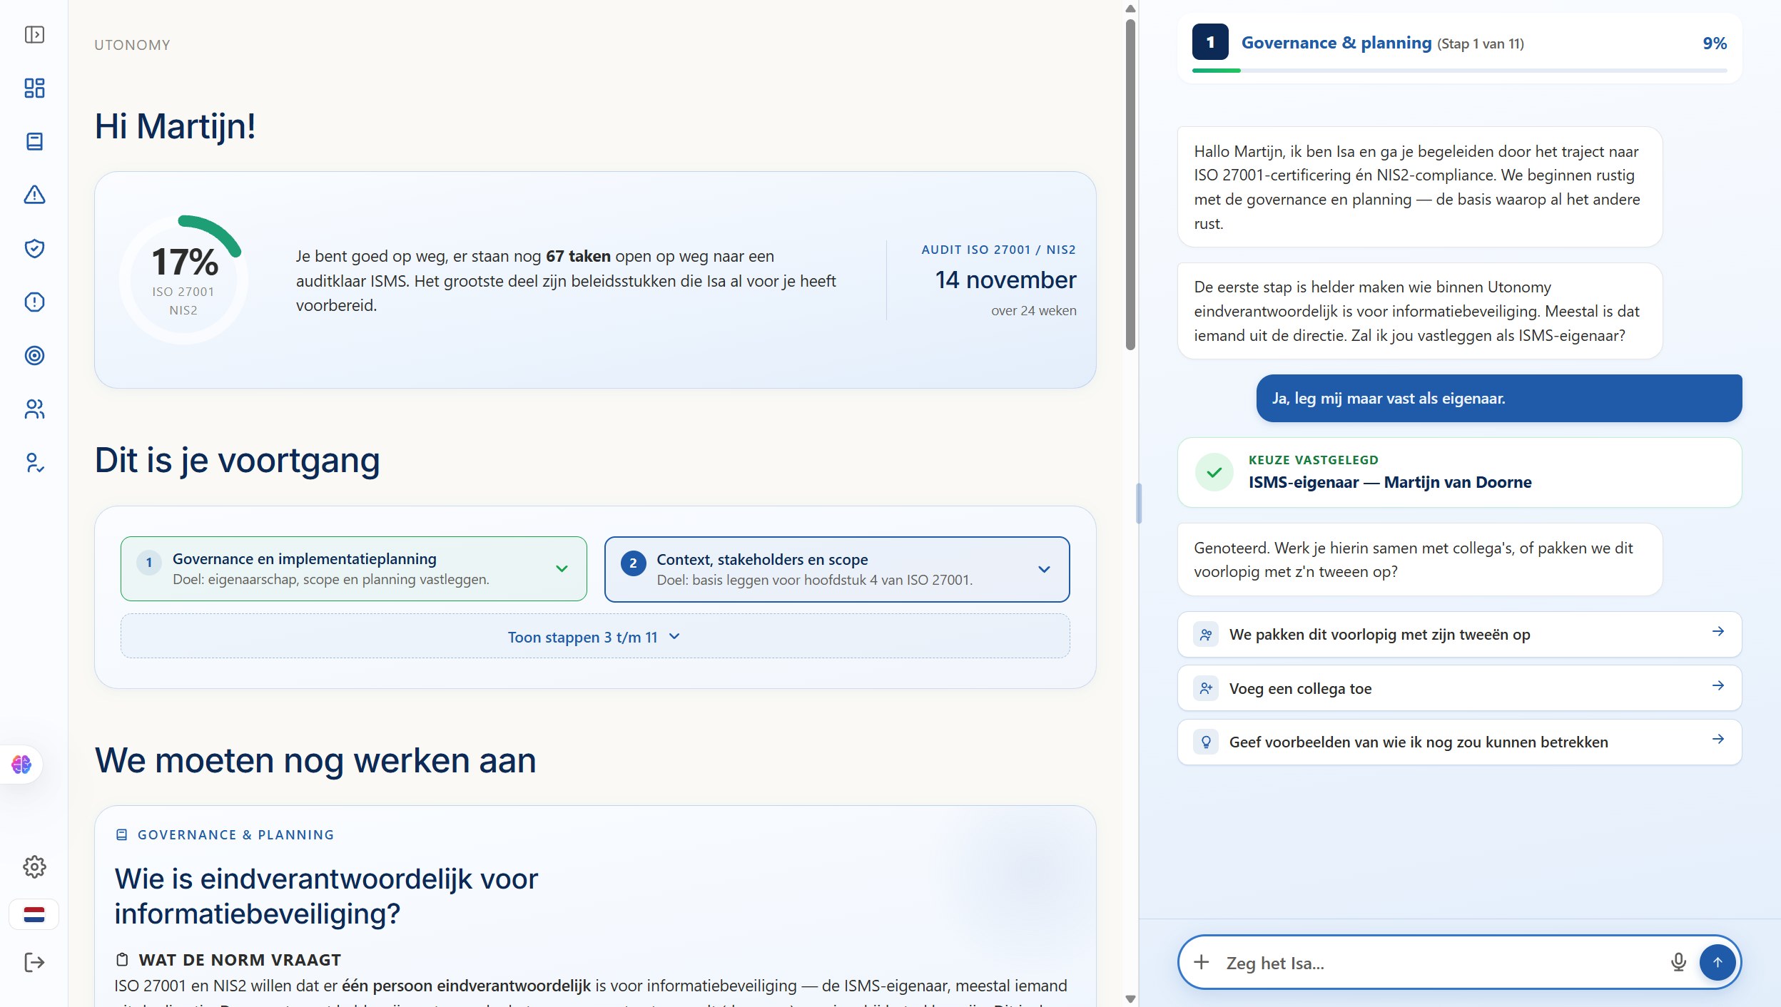Click the plus attachment icon in chat input
Image resolution: width=1781 pixels, height=1007 pixels.
tap(1202, 962)
